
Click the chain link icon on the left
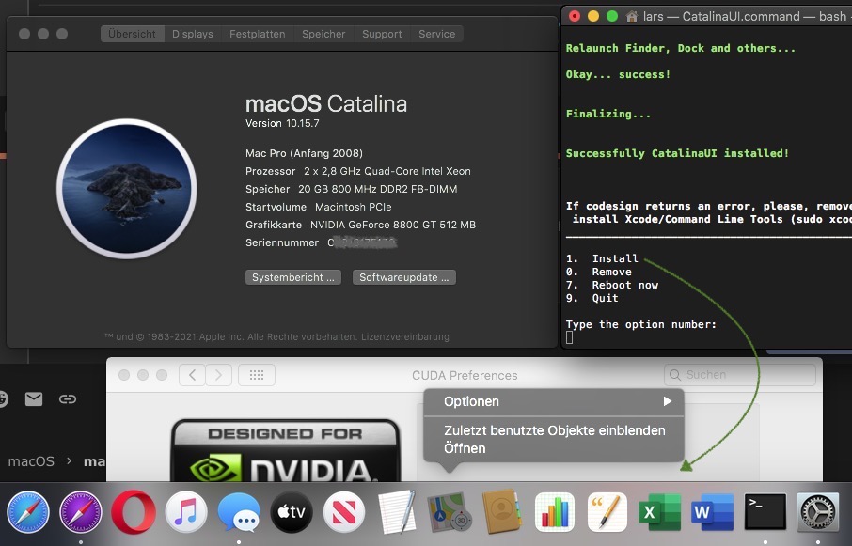click(68, 399)
